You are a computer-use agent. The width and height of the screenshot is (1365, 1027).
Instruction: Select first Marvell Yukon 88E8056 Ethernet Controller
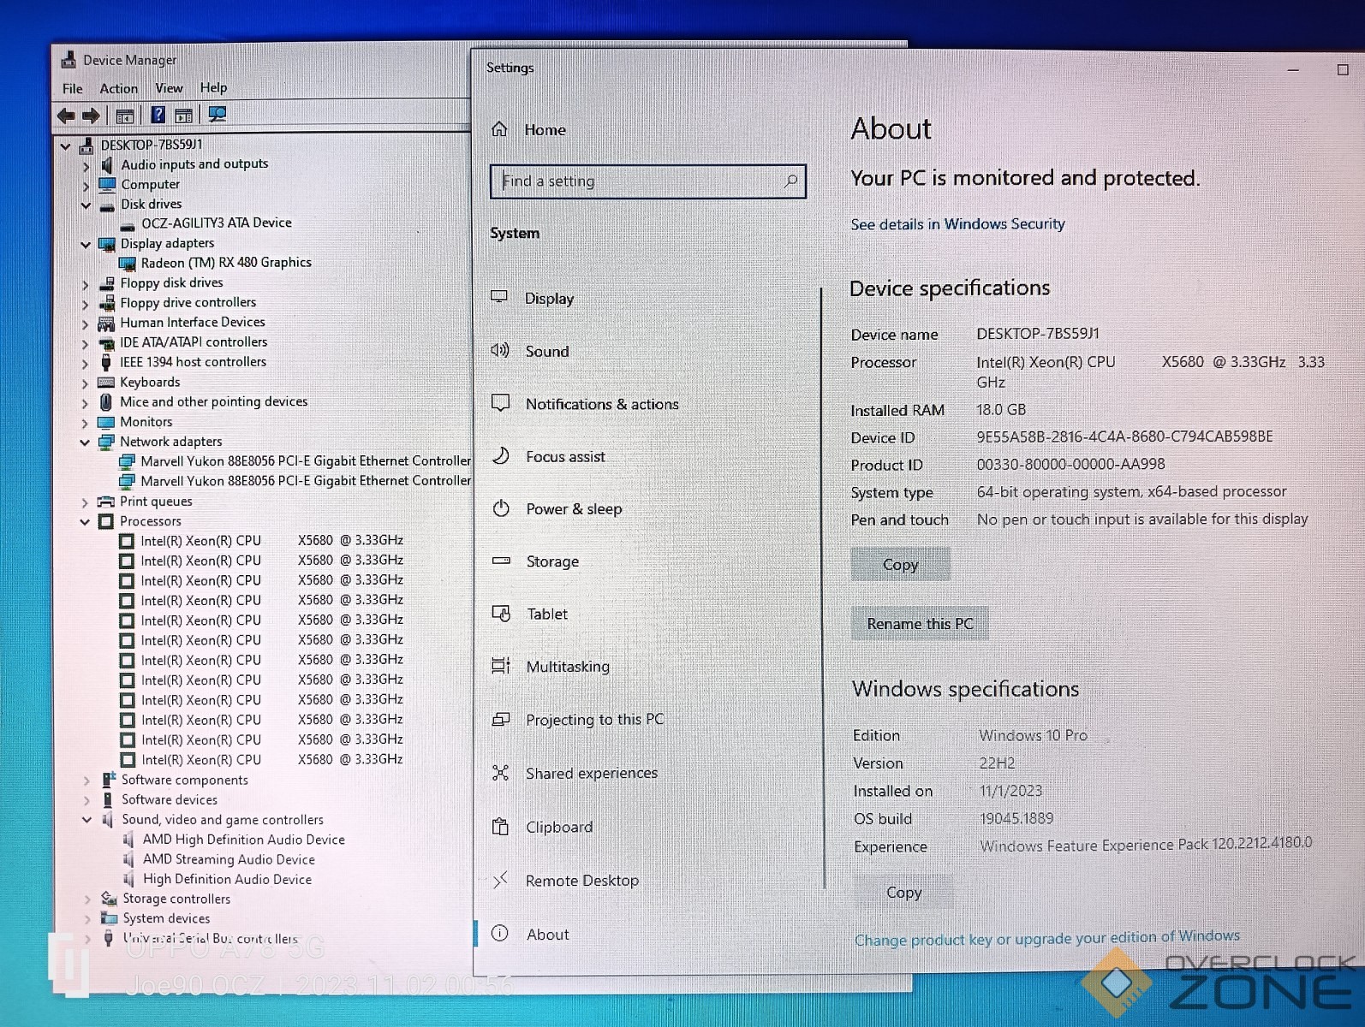click(306, 460)
